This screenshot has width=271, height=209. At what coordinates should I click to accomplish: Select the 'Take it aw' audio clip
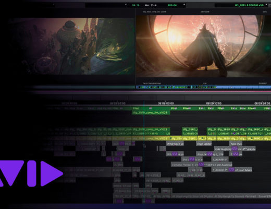(236, 144)
